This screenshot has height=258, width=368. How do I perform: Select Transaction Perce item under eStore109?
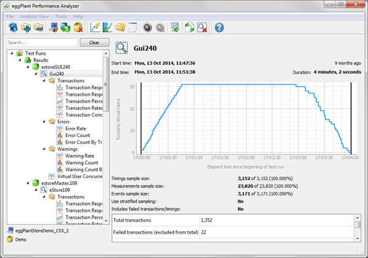tap(84, 217)
